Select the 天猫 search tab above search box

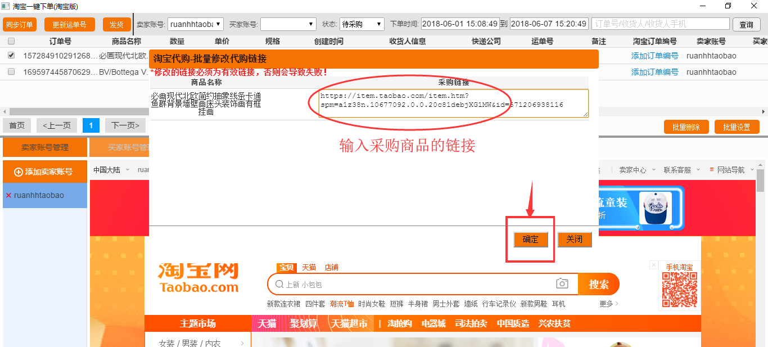pos(309,267)
